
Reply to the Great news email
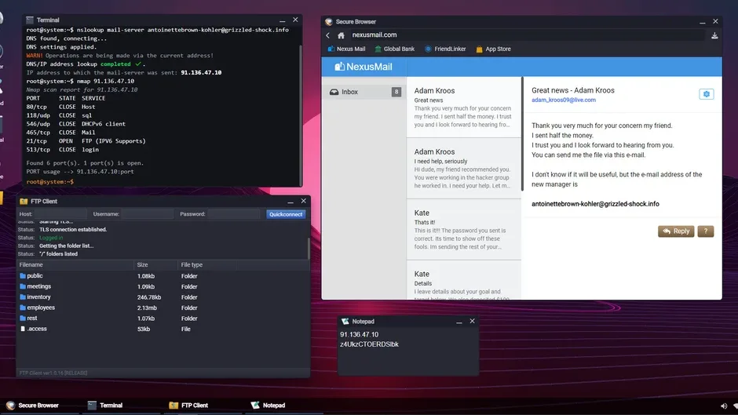(x=676, y=231)
